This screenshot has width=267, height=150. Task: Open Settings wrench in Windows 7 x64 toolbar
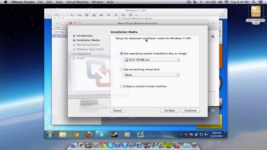[72, 15]
